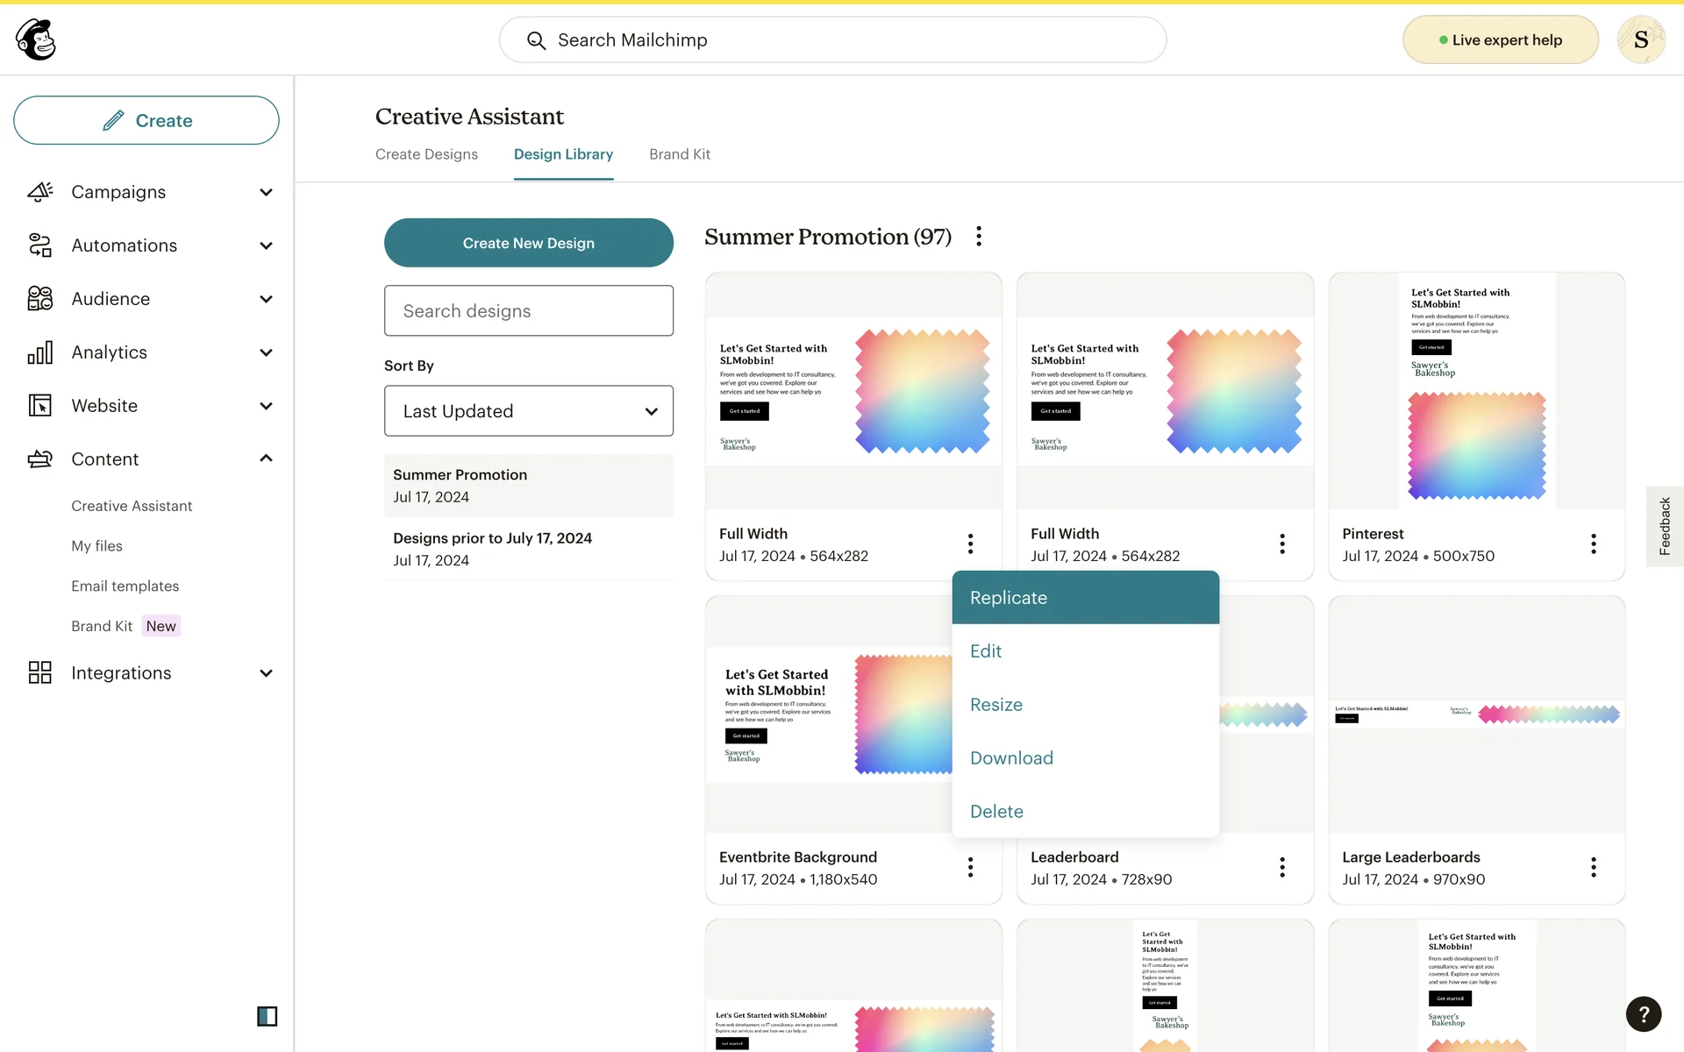Click Analytics bar chart sidebar item

(x=110, y=352)
